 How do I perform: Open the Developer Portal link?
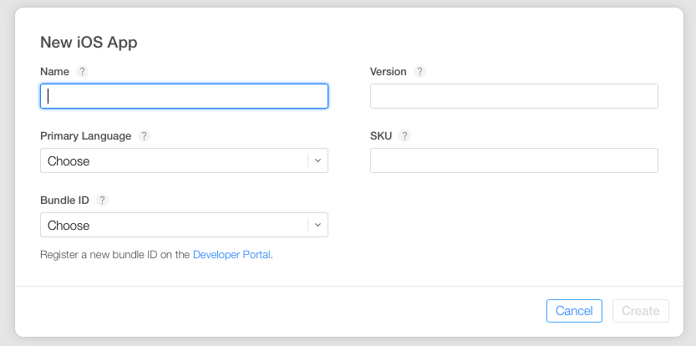click(x=231, y=255)
